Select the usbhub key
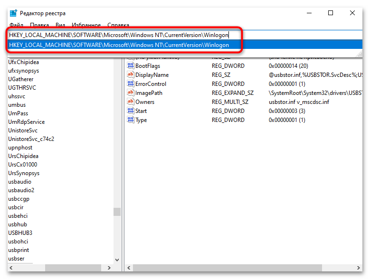 18,224
